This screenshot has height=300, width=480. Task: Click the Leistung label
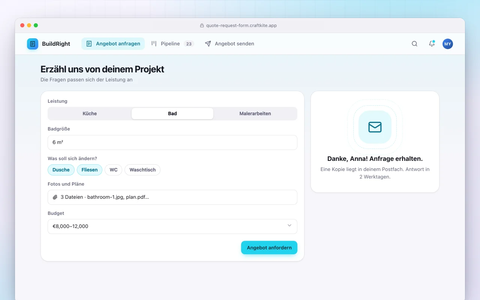point(57,101)
